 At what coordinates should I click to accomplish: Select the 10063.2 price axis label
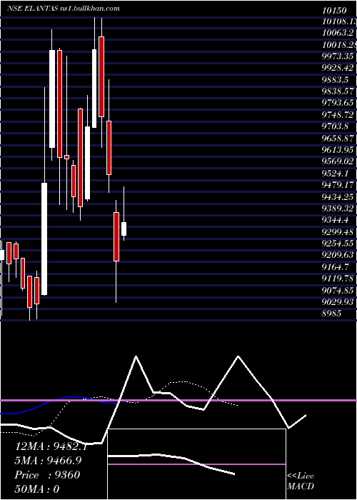coord(338,33)
